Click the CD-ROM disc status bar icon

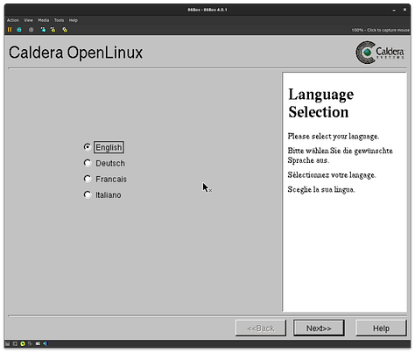[23, 343]
